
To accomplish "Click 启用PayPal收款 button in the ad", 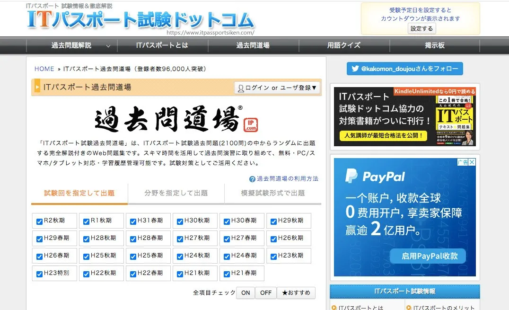I will pyautogui.click(x=428, y=256).
